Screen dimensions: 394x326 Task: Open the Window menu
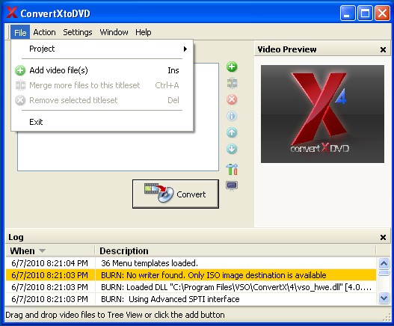click(114, 32)
